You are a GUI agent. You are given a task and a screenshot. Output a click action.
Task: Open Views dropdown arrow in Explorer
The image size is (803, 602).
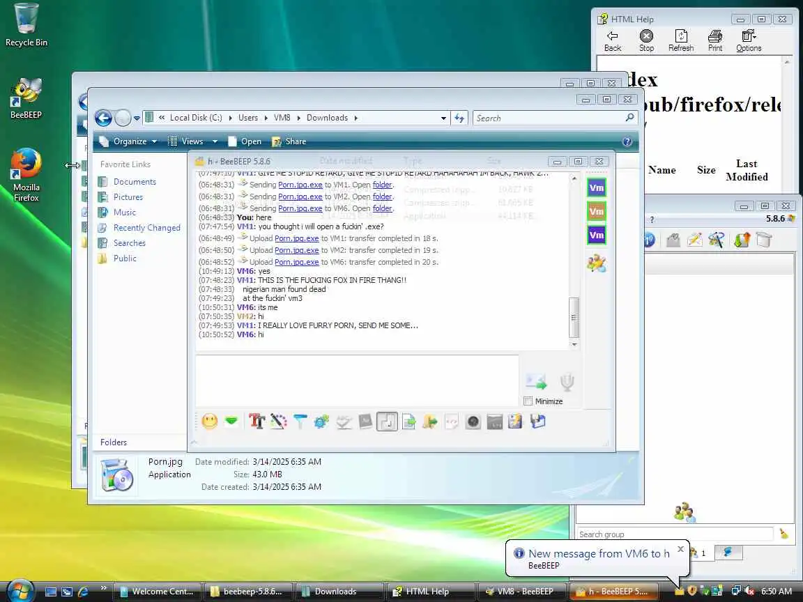[215, 141]
